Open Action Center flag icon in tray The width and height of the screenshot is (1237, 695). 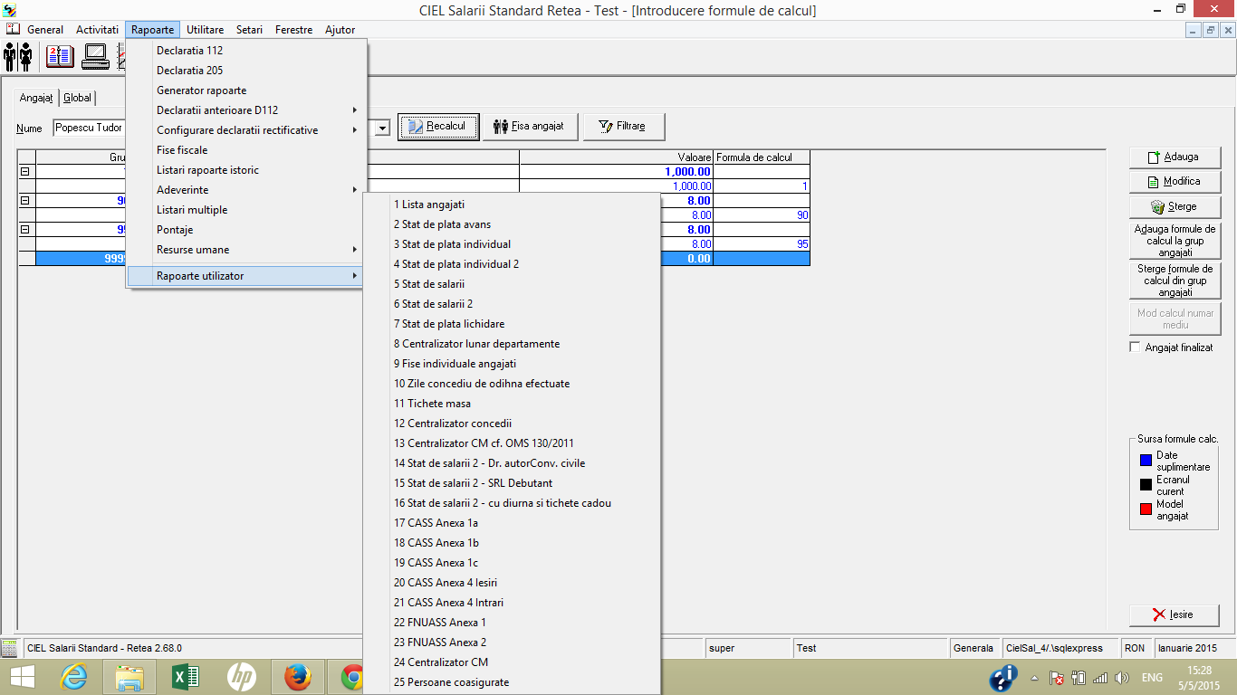1056,678
